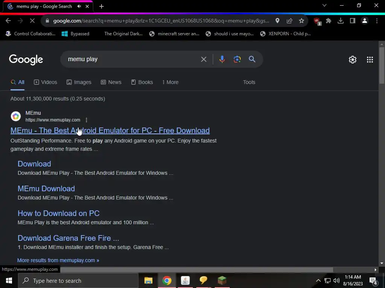Screen dimensions: 385x288
Task: Close the memu play tab
Action: (87, 6)
